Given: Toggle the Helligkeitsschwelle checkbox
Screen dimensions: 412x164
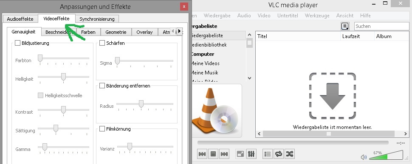Looking at the screenshot, I should [40, 96].
